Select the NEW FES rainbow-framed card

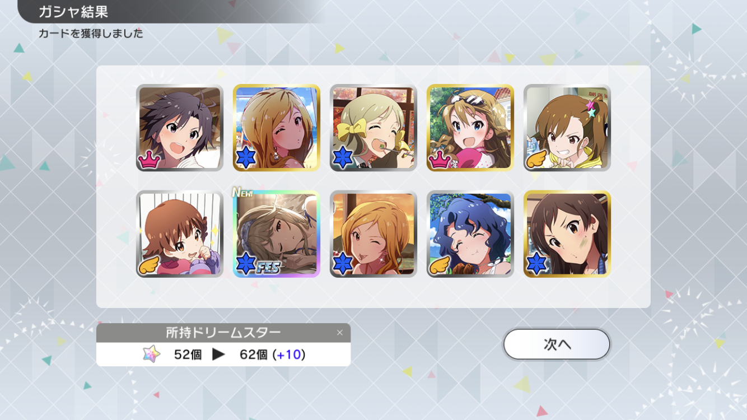coord(276,234)
